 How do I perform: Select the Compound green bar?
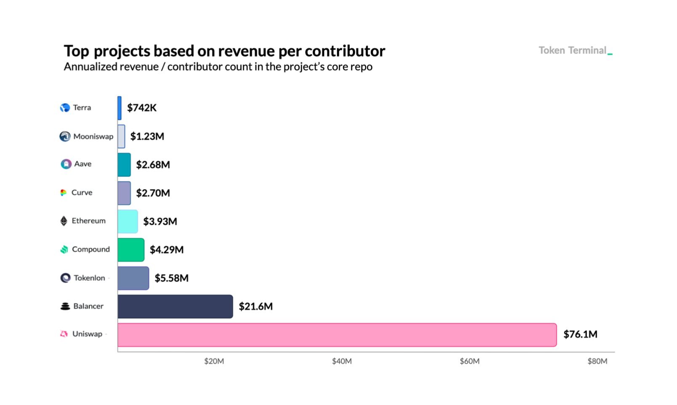click(131, 250)
